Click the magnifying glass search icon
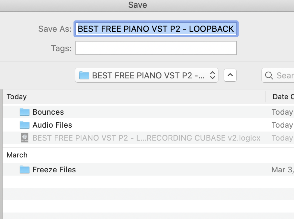294x219 pixels. tap(269, 75)
